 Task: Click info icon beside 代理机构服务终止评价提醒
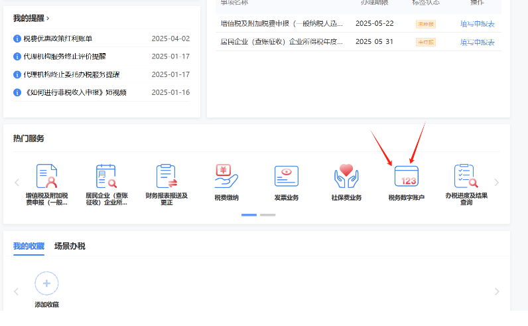tap(17, 56)
